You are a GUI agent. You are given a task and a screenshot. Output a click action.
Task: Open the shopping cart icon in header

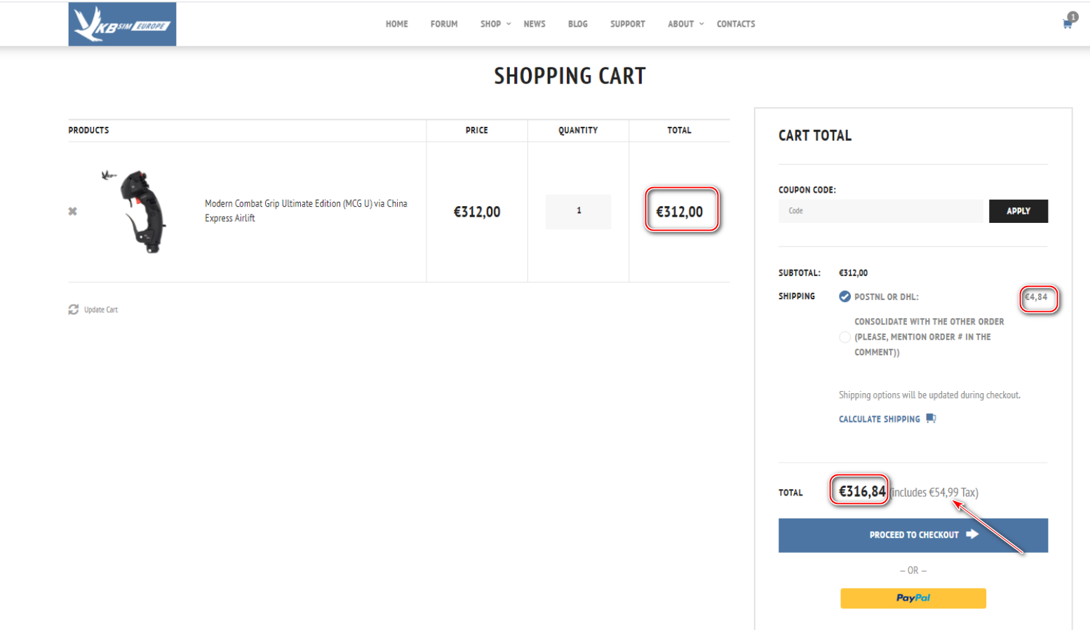point(1067,24)
